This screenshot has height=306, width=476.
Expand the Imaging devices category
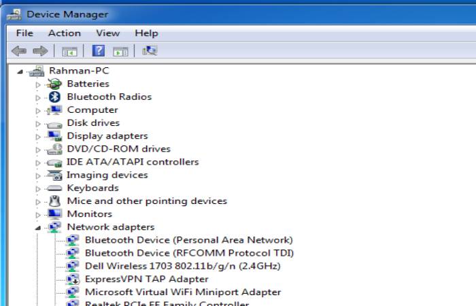pyautogui.click(x=38, y=176)
